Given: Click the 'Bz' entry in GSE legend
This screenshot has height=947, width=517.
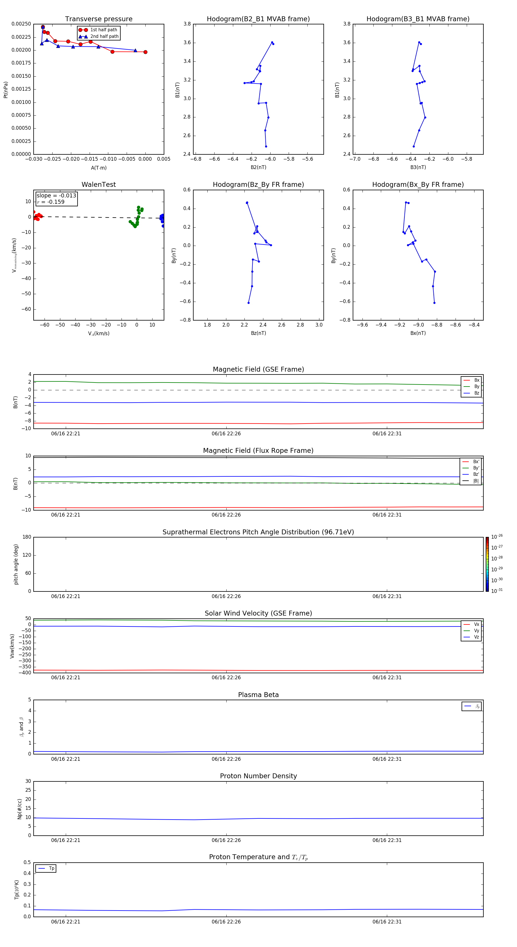Looking at the screenshot, I should tap(471, 393).
